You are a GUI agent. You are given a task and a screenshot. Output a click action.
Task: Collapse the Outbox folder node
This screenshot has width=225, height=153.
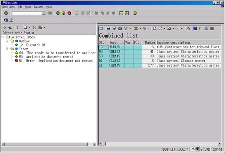pyautogui.click(x=7, y=41)
